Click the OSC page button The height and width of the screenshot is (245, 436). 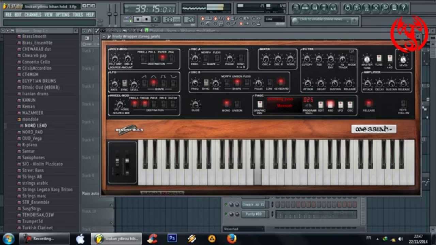point(350,104)
